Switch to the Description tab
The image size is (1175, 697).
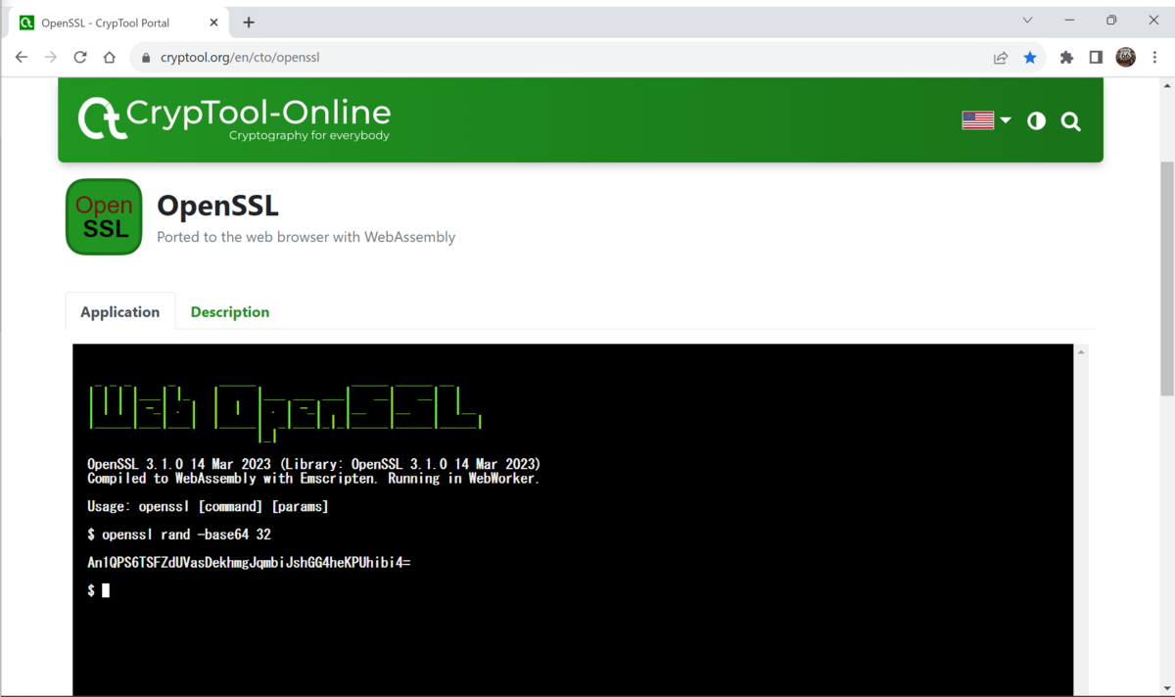[x=230, y=311]
